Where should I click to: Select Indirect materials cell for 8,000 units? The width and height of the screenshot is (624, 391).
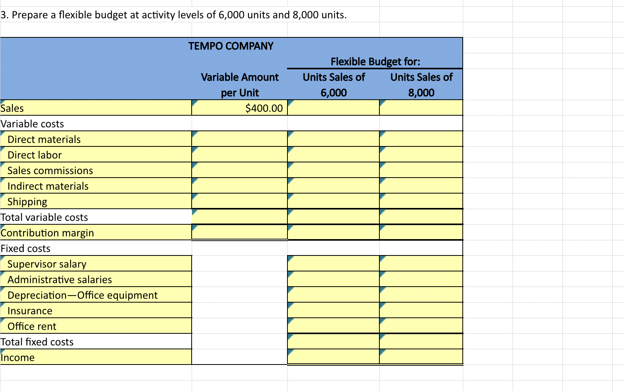point(421,186)
